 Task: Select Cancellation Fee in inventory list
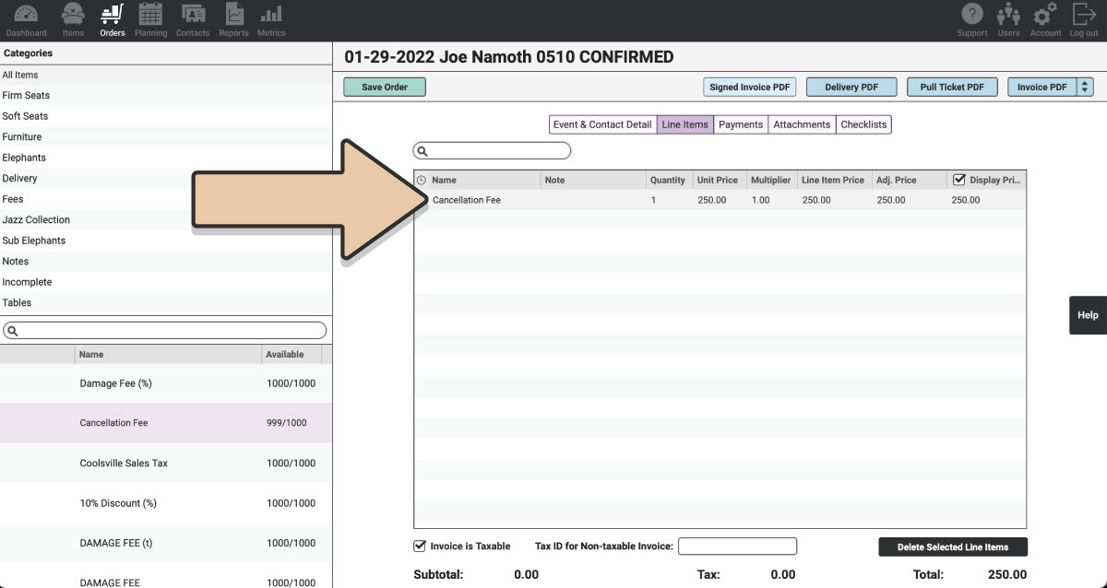click(166, 422)
